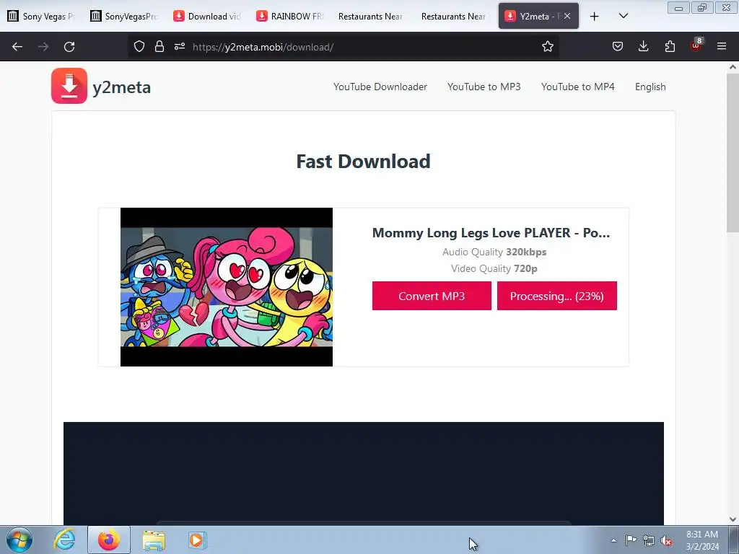
Task: Click the scrollbar down arrow
Action: [x=733, y=519]
